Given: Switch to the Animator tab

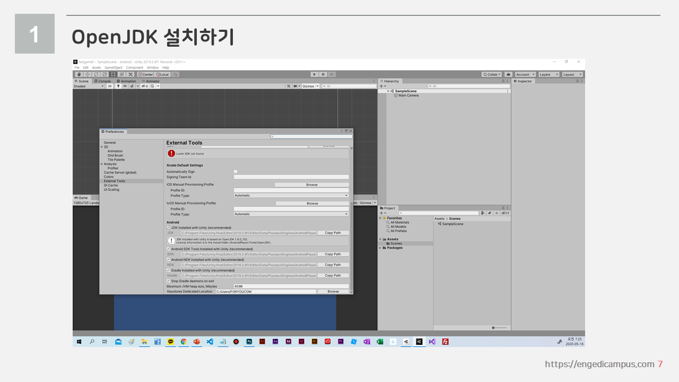Looking at the screenshot, I should click(x=151, y=81).
